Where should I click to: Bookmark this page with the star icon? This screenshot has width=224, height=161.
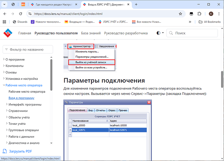click(180, 14)
